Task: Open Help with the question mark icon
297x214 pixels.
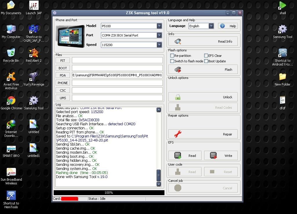Action: (x=228, y=26)
